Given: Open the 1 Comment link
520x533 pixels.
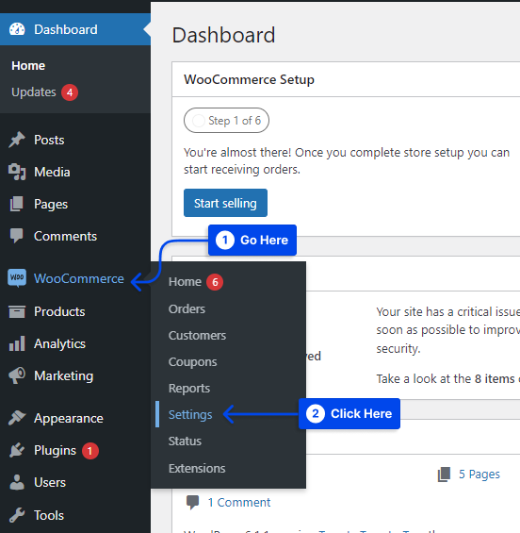Looking at the screenshot, I should coord(239,503).
